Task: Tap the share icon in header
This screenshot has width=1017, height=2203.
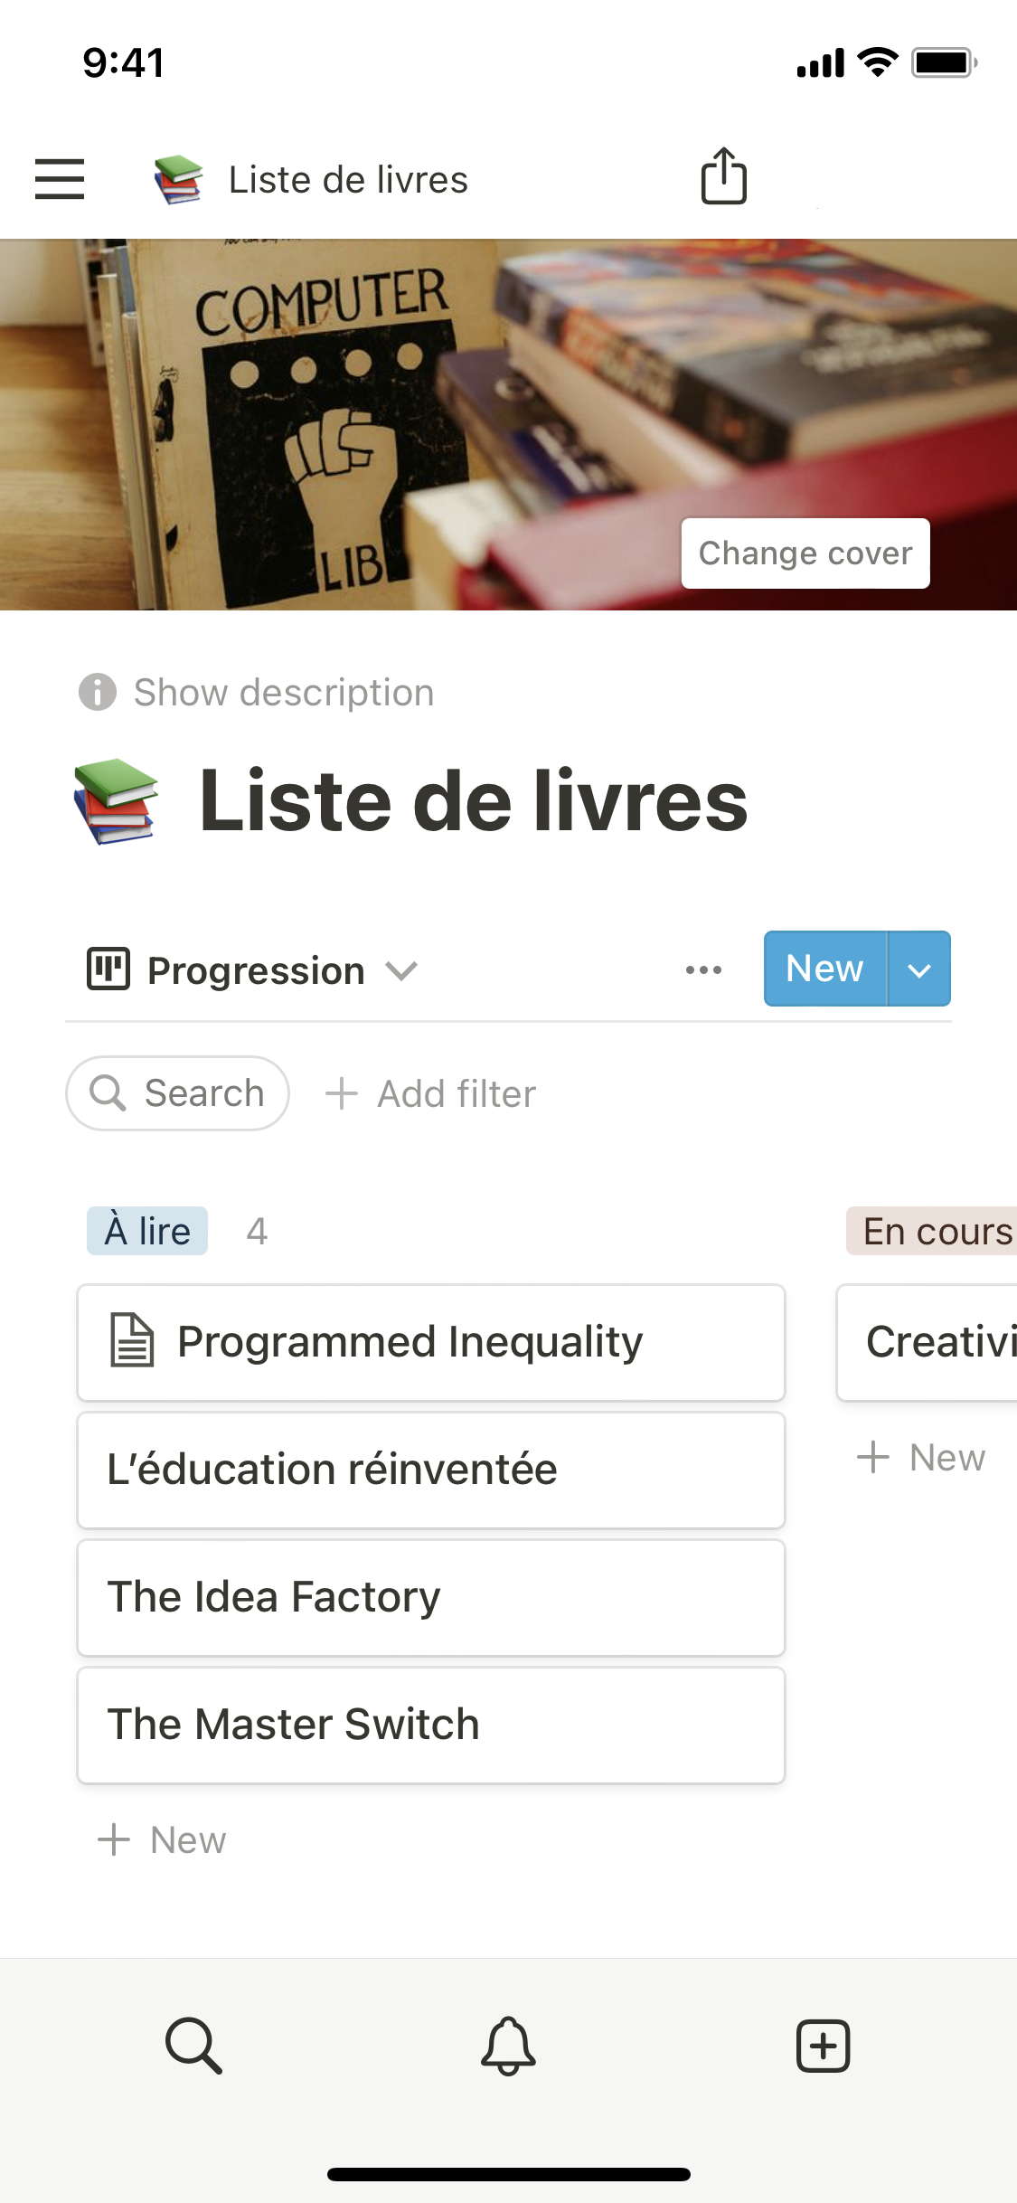Action: [724, 176]
